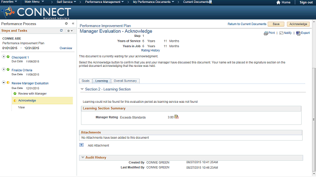Open the Steps and Tasks options dropdown

coord(70,30)
